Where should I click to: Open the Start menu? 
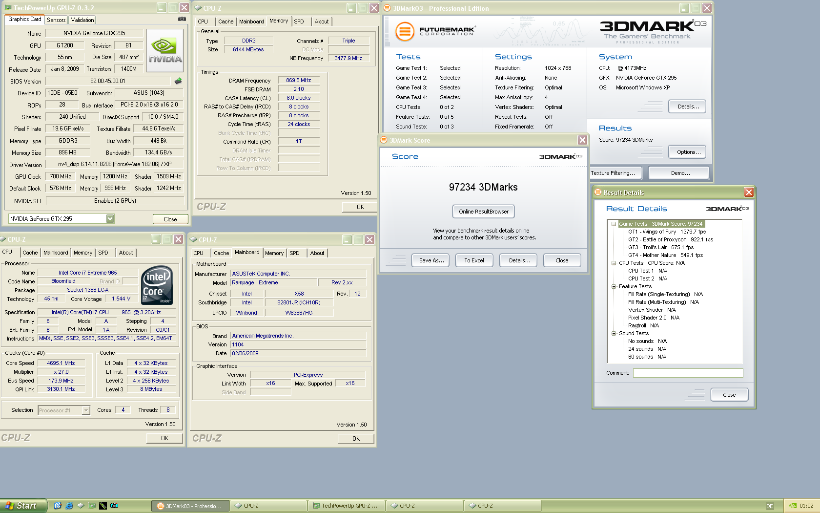[23, 506]
